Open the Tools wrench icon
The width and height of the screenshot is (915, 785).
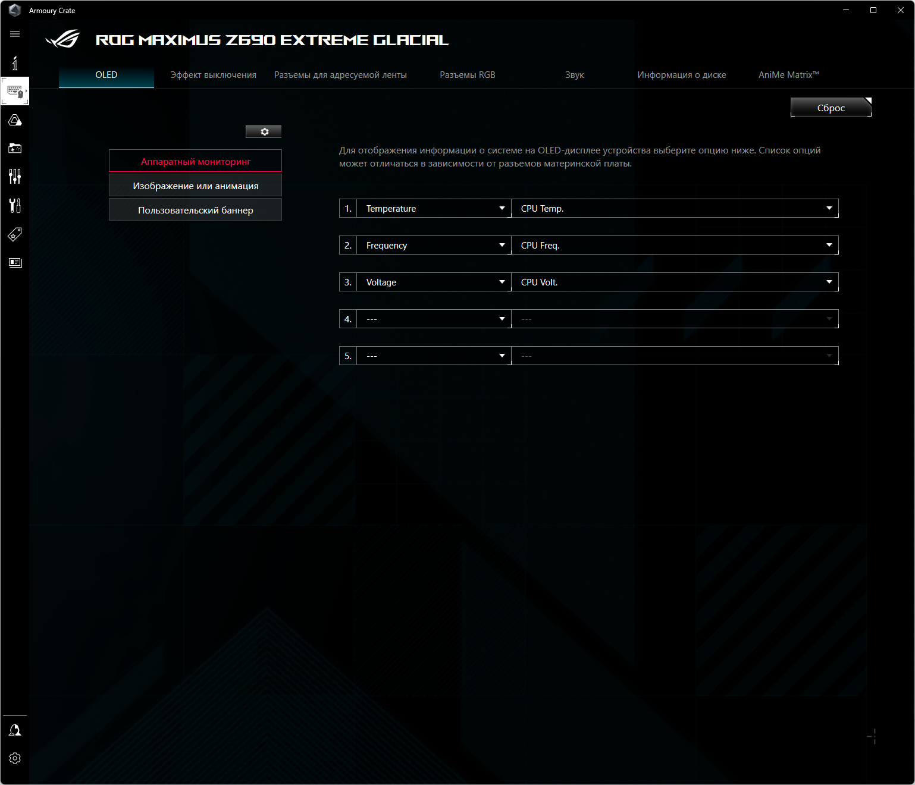coord(15,205)
